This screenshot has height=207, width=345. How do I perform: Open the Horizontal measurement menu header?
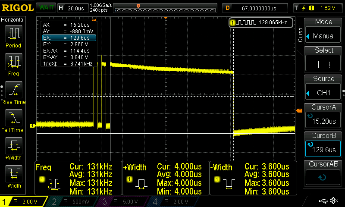(x=13, y=20)
